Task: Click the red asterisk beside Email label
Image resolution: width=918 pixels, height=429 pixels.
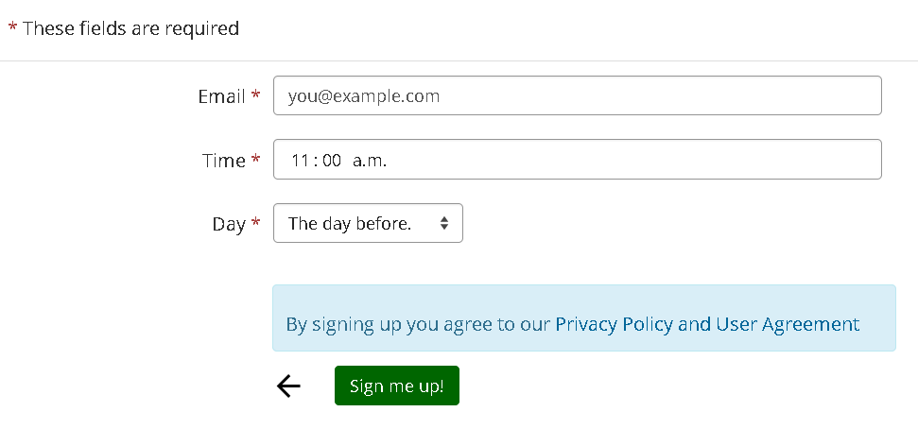Action: click(255, 95)
